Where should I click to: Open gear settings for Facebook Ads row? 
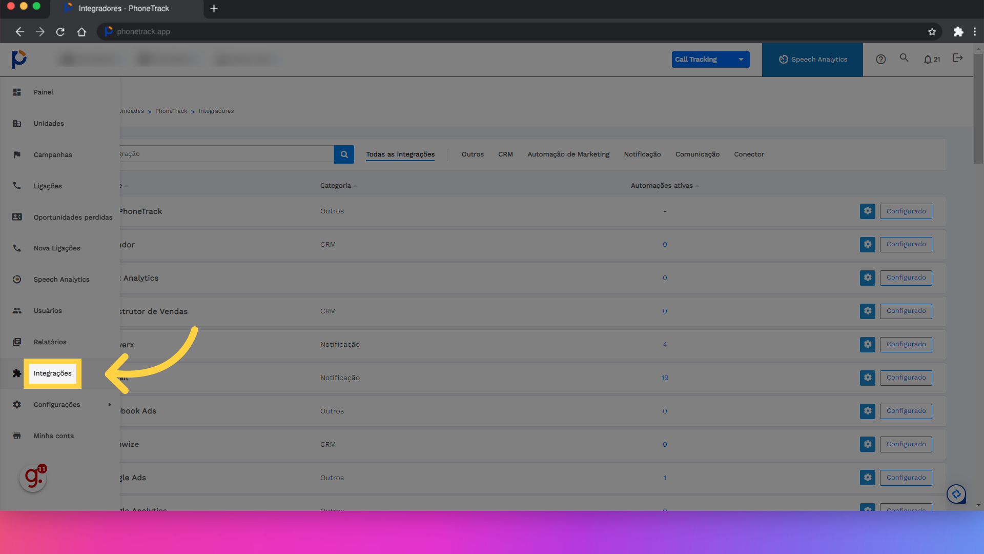coord(868,411)
